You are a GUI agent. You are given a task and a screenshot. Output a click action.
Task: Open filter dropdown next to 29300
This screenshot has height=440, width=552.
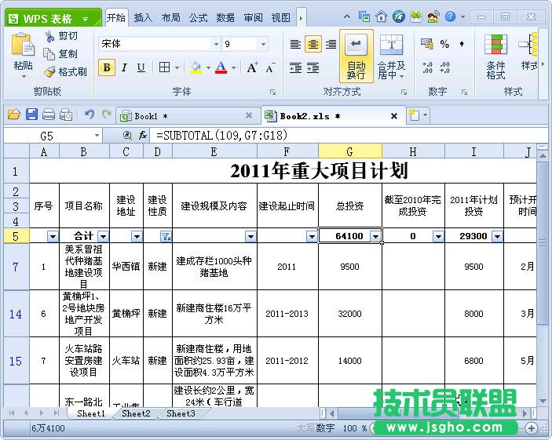(x=498, y=236)
